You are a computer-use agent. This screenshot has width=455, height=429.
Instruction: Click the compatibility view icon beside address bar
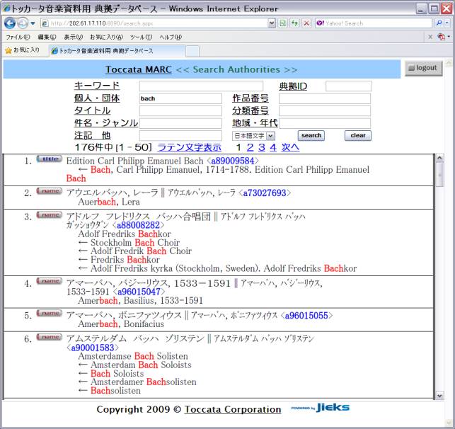pyautogui.click(x=282, y=23)
